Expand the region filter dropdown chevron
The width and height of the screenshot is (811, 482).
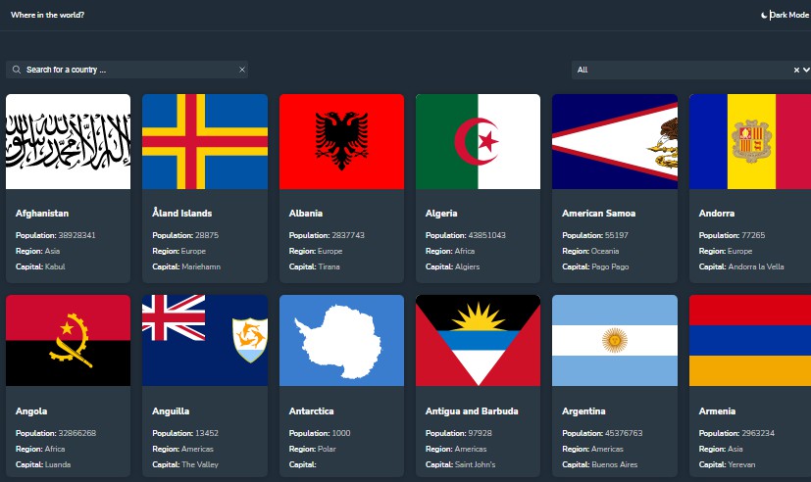pyautogui.click(x=807, y=70)
